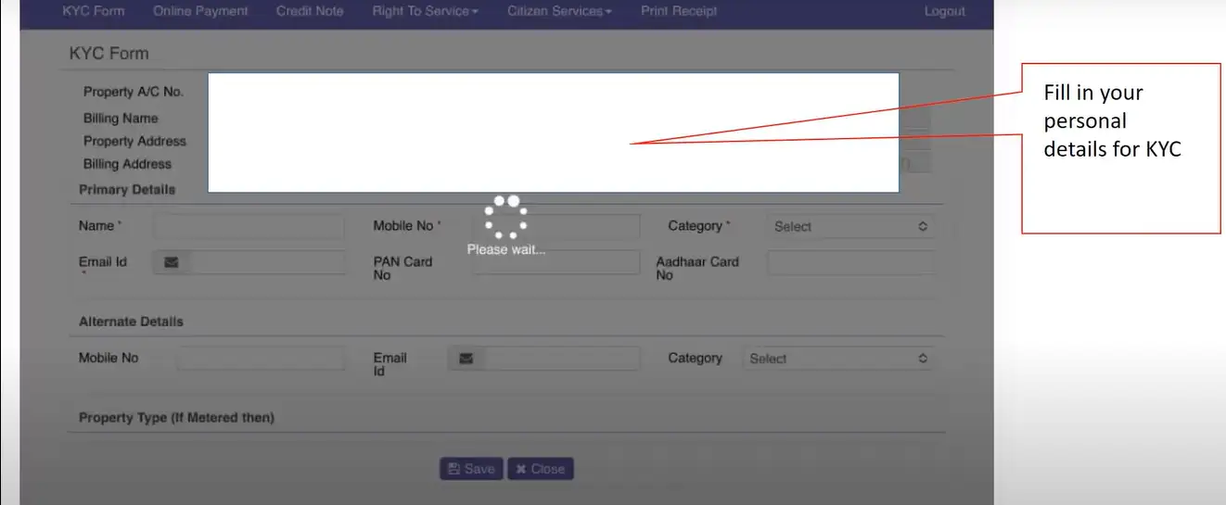Open the KYC Form menu item
This screenshot has width=1226, height=505.
[x=93, y=11]
